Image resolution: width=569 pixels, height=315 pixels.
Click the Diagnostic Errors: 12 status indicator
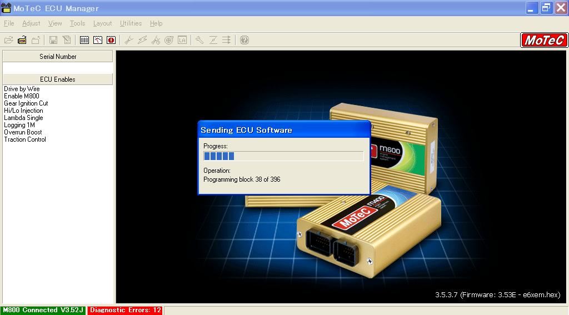point(125,311)
